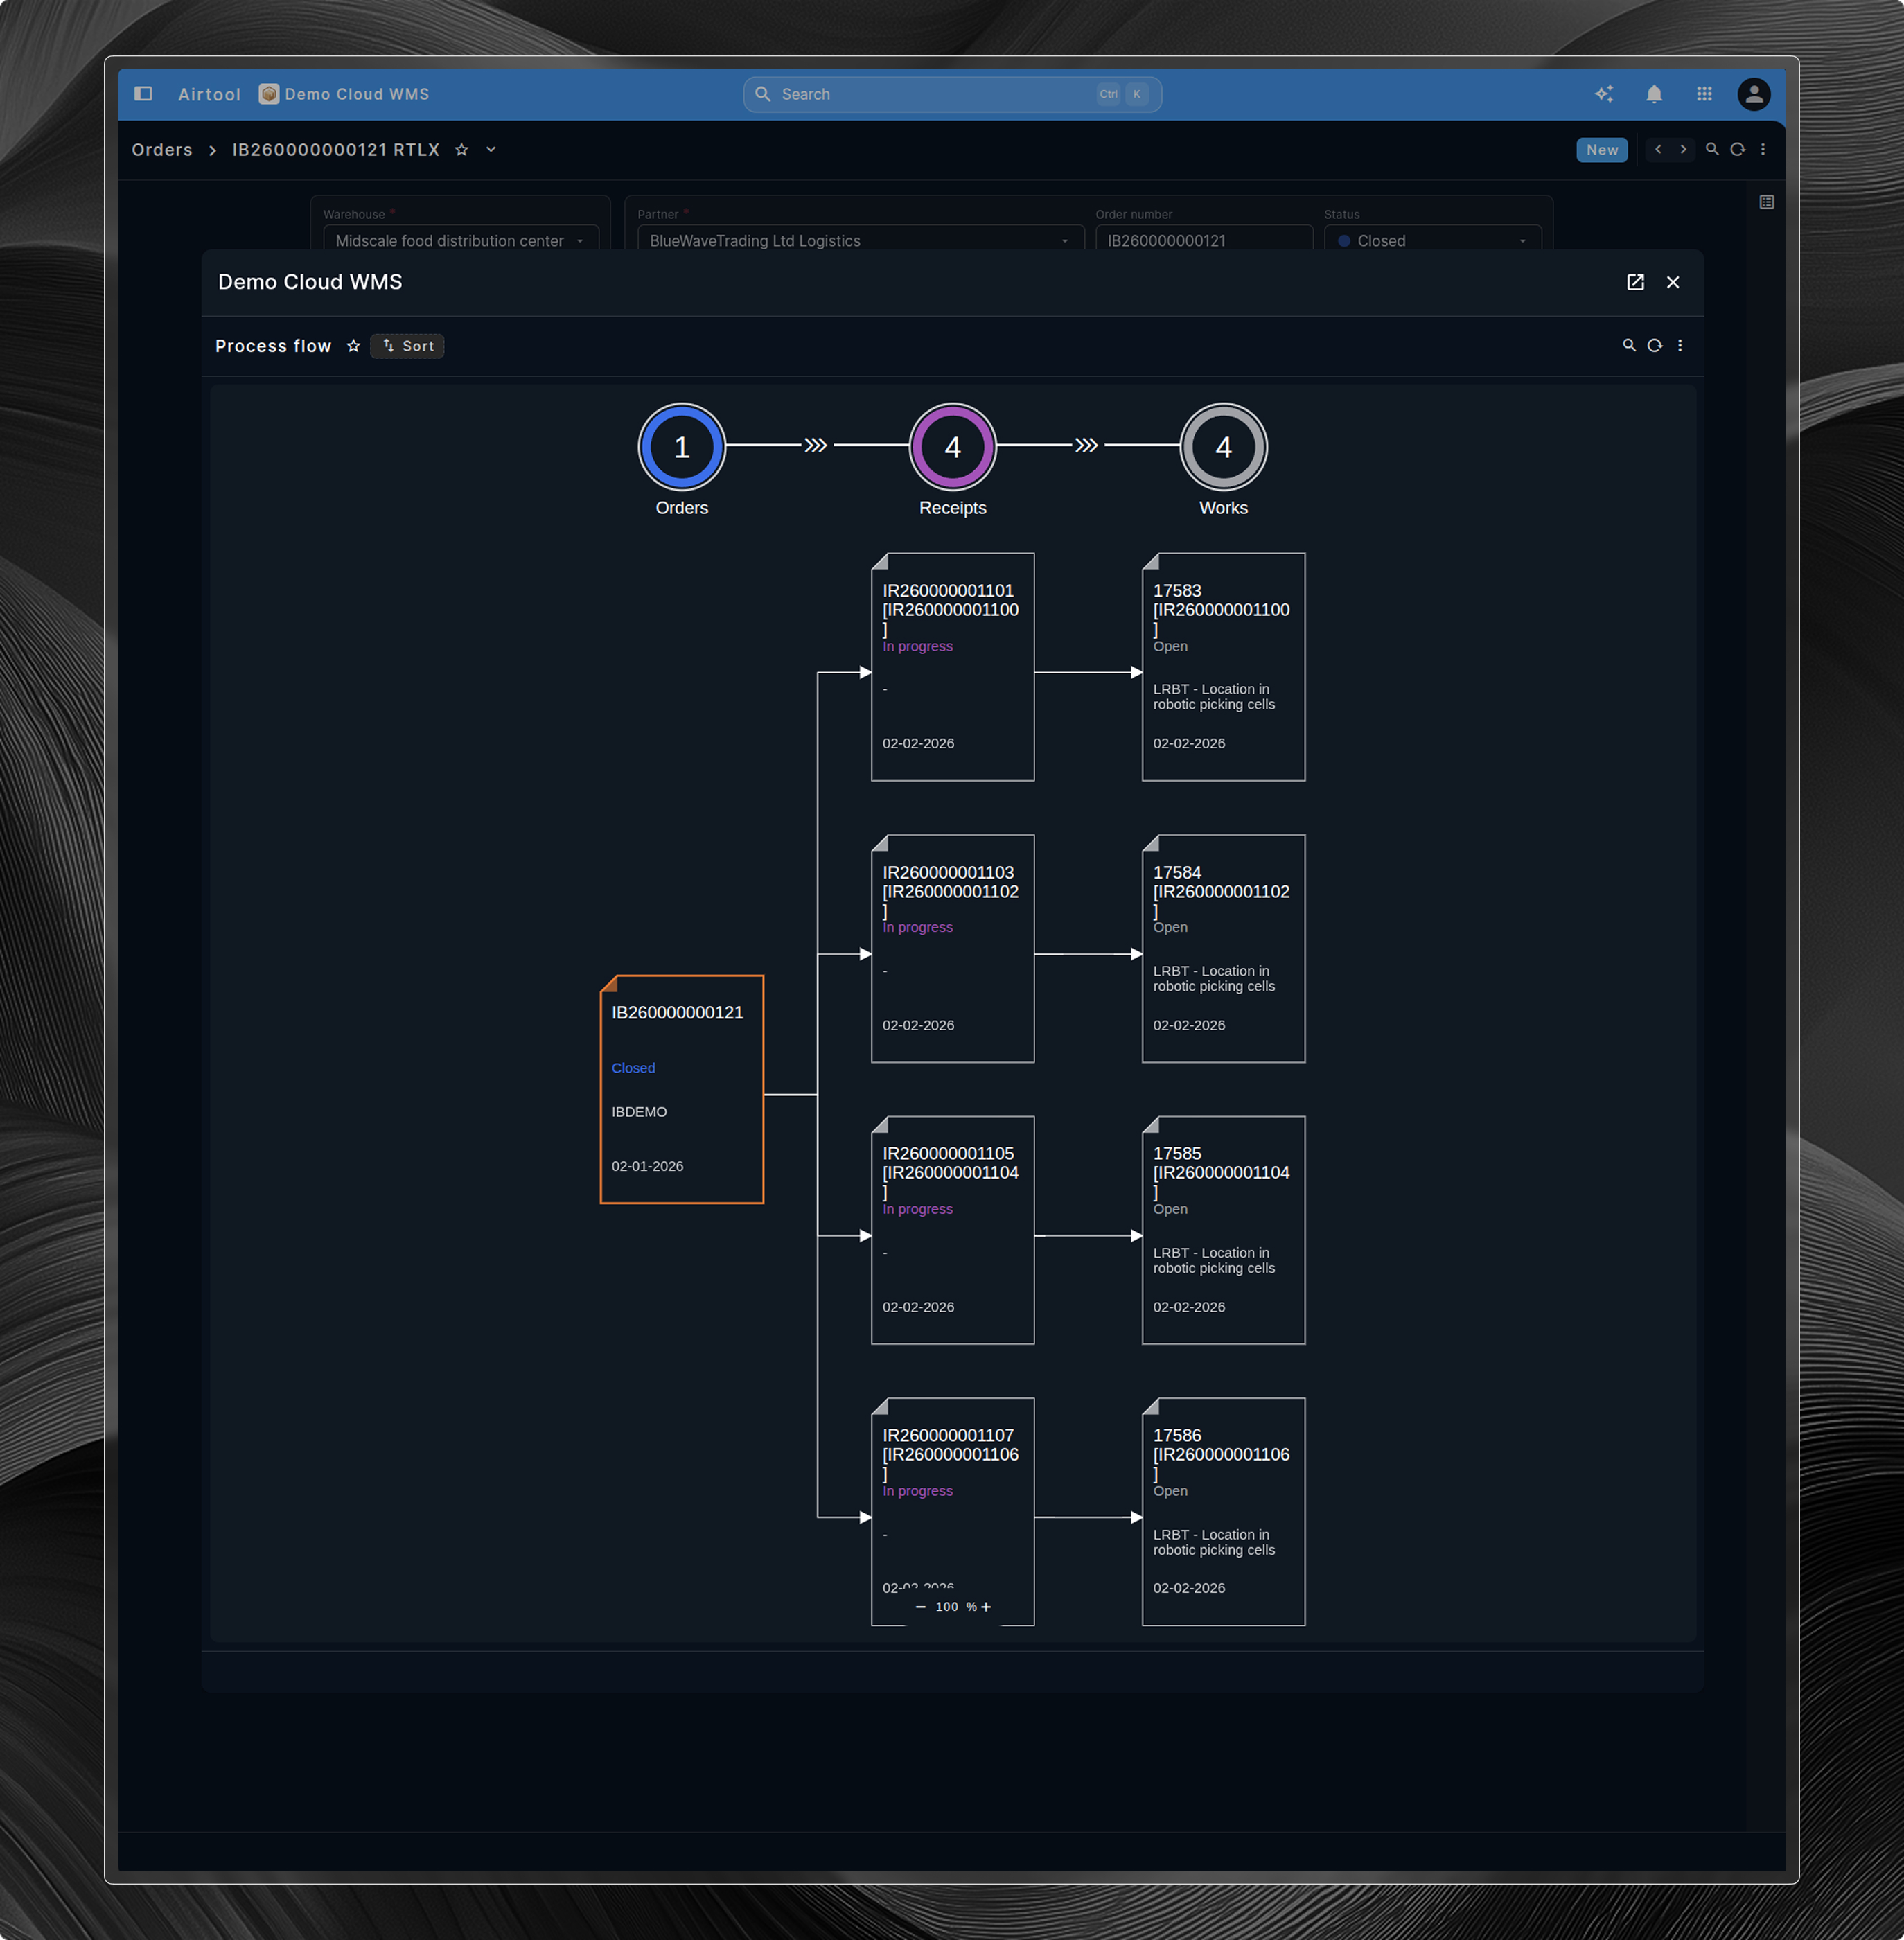Open the user account avatar

point(1753,94)
